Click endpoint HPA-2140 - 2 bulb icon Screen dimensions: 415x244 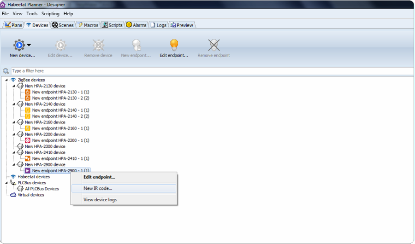point(28,116)
